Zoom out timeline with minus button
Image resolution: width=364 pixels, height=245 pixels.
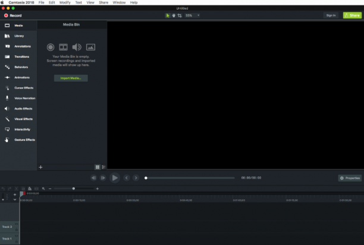pyautogui.click(x=50, y=189)
